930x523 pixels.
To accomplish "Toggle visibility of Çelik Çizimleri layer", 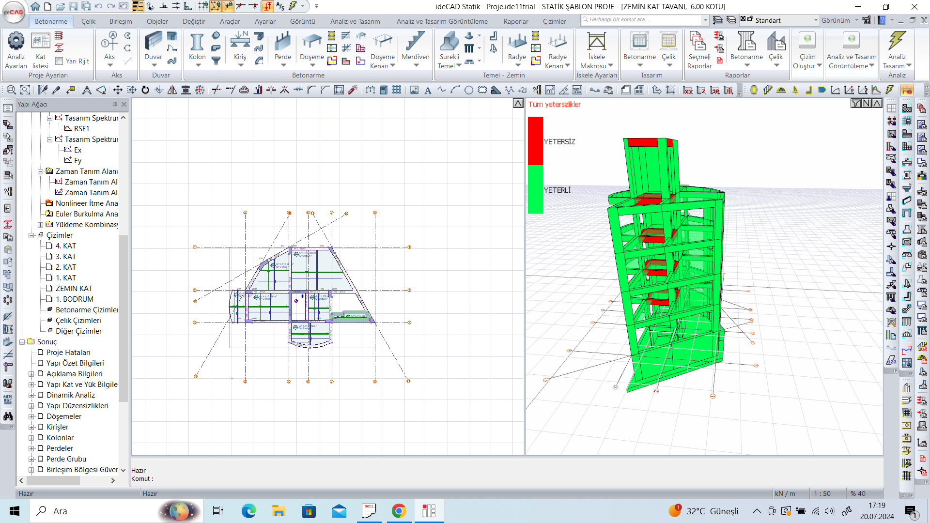I will tap(77, 320).
